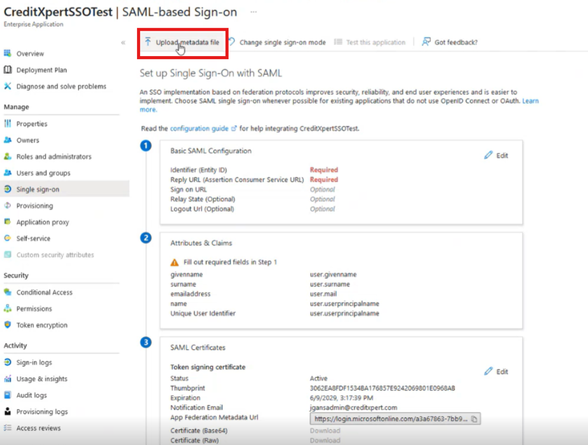Click the Token signing certificate subheading
This screenshot has width=588, height=445.
tap(207, 367)
